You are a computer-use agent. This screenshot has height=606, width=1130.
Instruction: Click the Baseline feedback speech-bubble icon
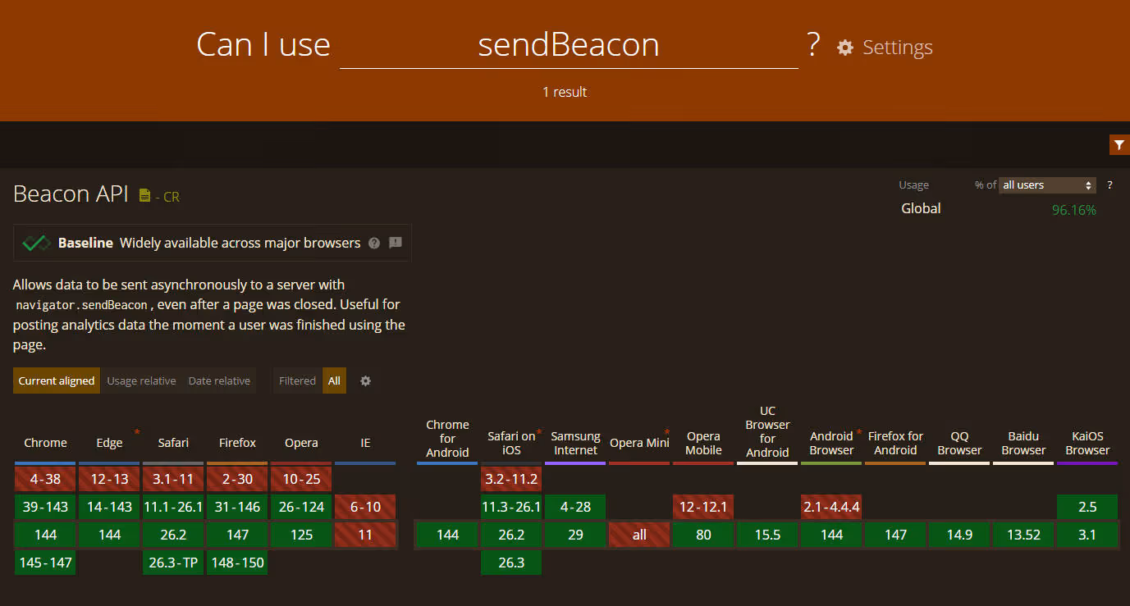coord(396,243)
